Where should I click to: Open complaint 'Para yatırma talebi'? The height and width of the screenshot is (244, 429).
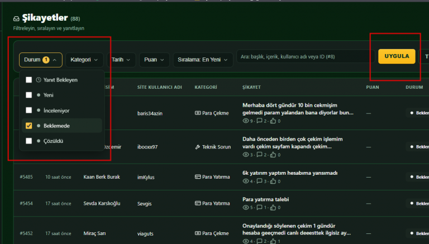(x=266, y=199)
